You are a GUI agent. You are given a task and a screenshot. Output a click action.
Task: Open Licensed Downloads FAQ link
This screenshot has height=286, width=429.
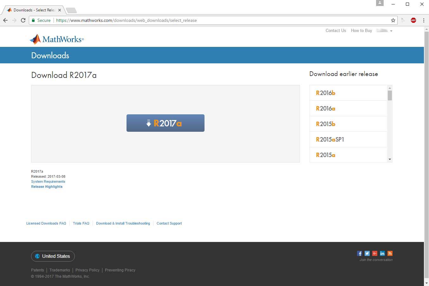click(x=46, y=223)
